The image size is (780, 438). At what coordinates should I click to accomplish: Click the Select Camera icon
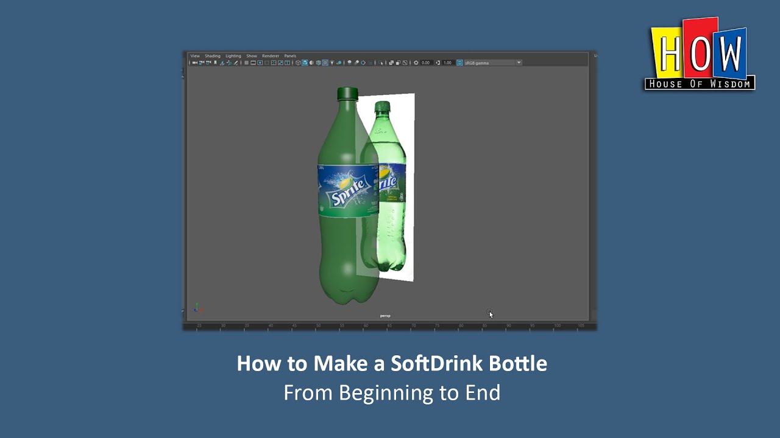pyautogui.click(x=195, y=63)
